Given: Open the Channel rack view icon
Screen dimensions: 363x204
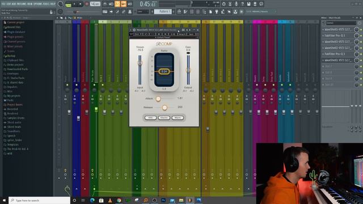Looking at the screenshot, I should pos(192,11).
